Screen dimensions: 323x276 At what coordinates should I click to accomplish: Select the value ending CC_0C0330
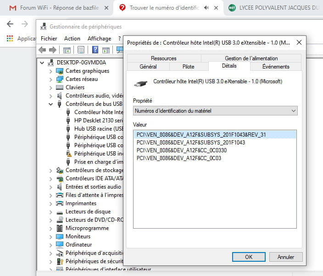click(x=215, y=150)
